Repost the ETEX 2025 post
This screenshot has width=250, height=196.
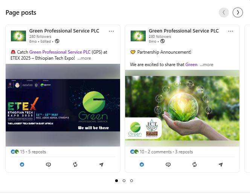pos(75,165)
